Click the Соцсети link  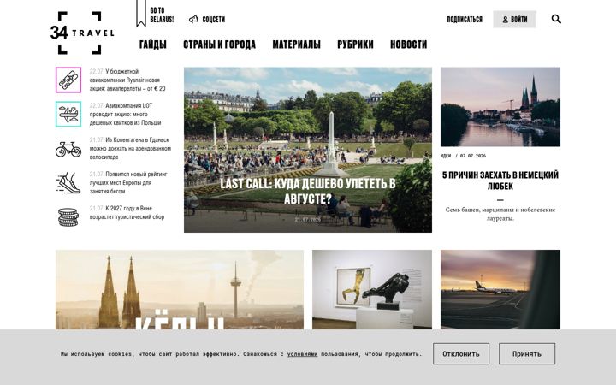[213, 19]
